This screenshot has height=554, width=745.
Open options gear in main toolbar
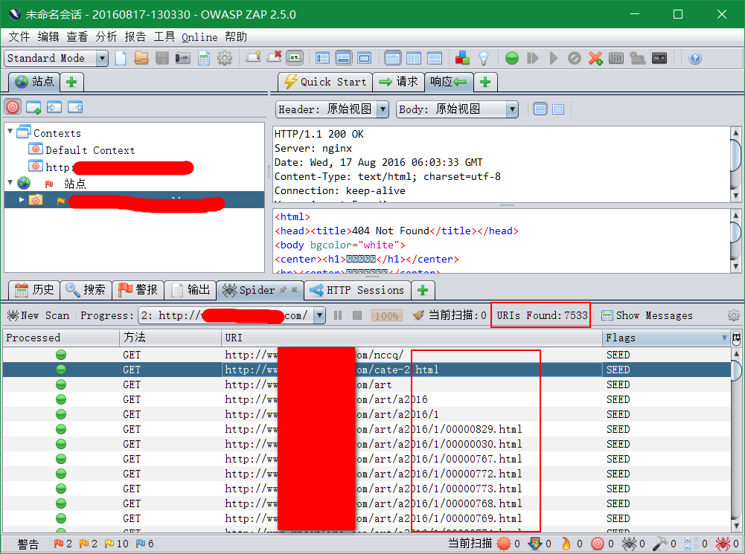click(x=225, y=58)
